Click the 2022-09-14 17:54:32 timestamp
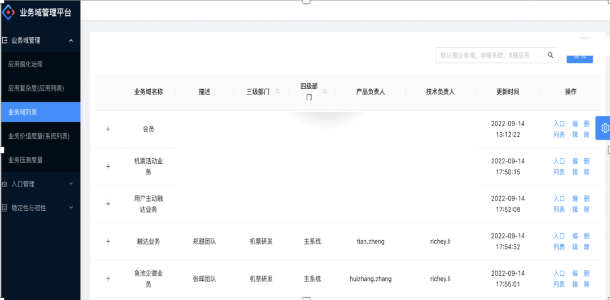610x300 pixels. click(x=508, y=241)
